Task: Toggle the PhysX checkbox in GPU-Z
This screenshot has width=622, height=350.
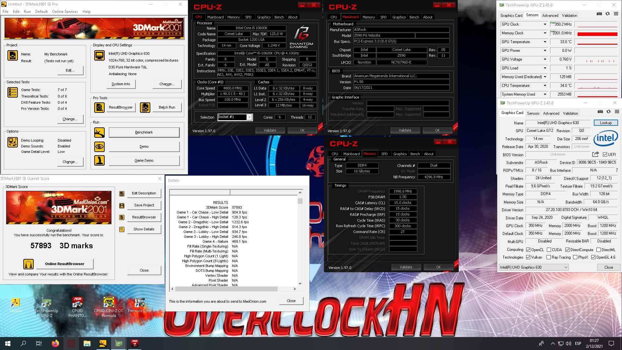Action: 575,257
